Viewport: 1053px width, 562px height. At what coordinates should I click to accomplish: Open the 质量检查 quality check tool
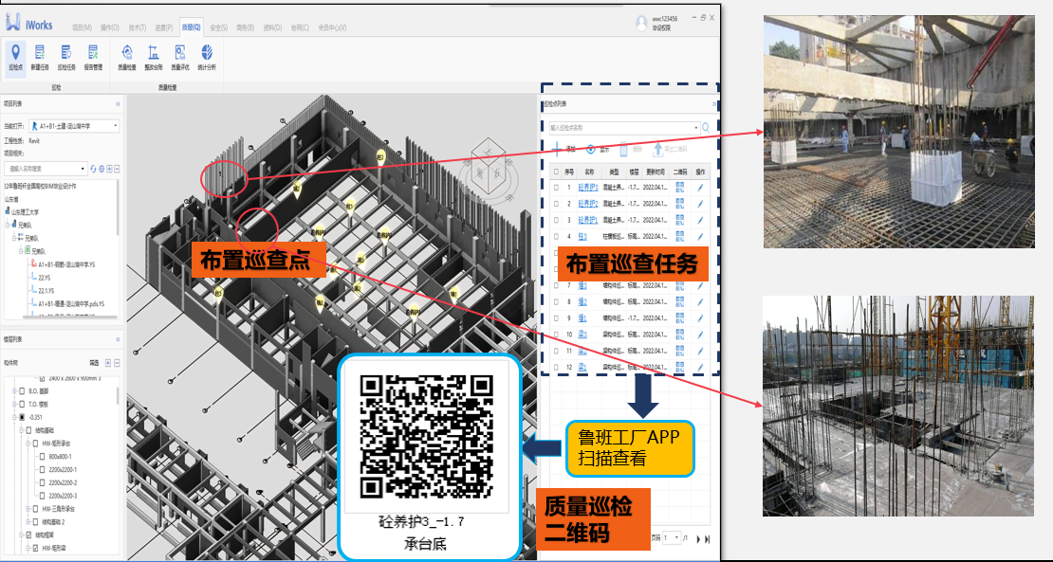[127, 58]
